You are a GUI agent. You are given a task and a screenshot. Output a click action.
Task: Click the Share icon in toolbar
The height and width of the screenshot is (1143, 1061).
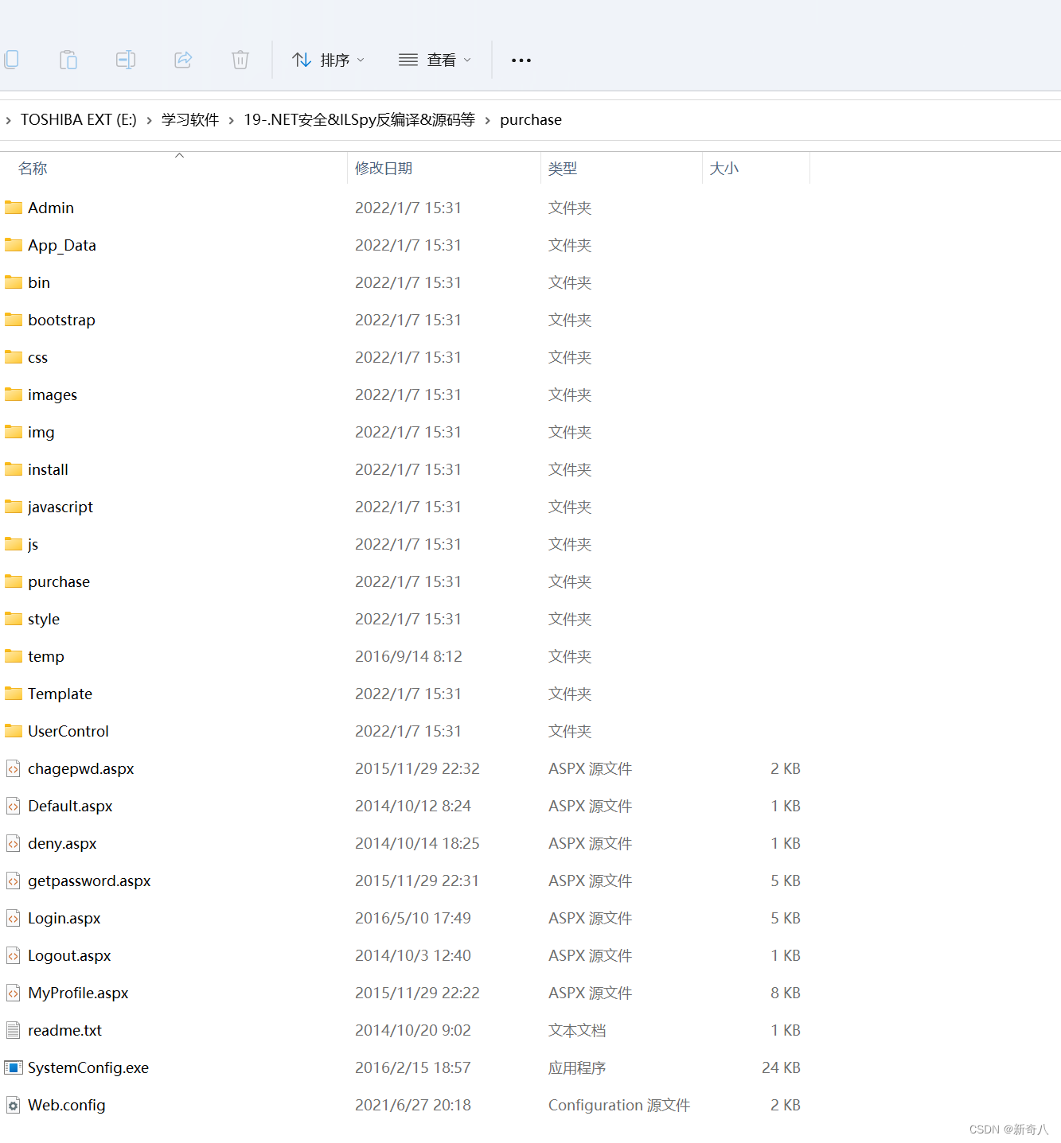183,60
